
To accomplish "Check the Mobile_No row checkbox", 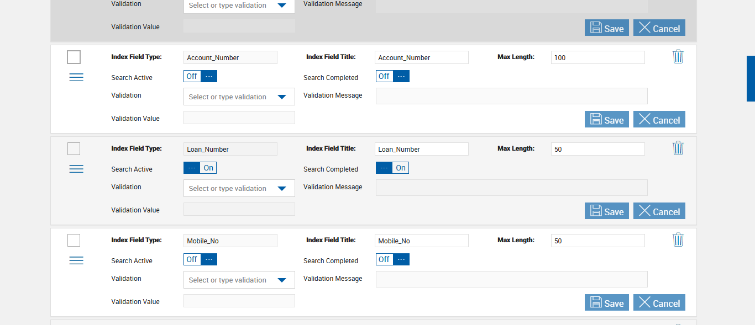I will (x=74, y=241).
